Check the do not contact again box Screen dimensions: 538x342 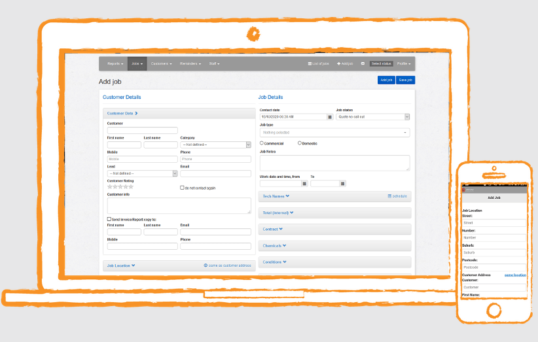pos(182,188)
